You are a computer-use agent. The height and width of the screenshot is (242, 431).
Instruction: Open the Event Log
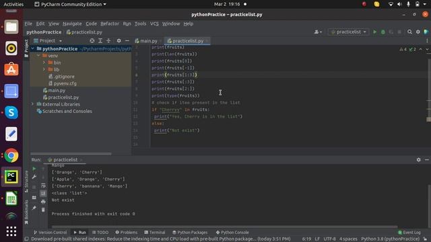click(409, 233)
